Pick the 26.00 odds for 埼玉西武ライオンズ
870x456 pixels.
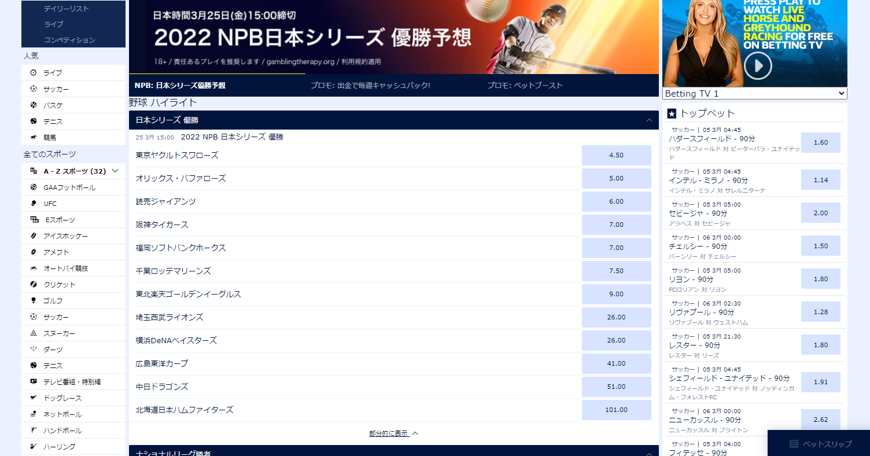[617, 317]
